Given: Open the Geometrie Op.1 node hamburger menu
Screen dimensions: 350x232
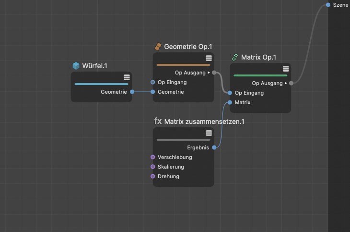Looking at the screenshot, I should point(209,58).
